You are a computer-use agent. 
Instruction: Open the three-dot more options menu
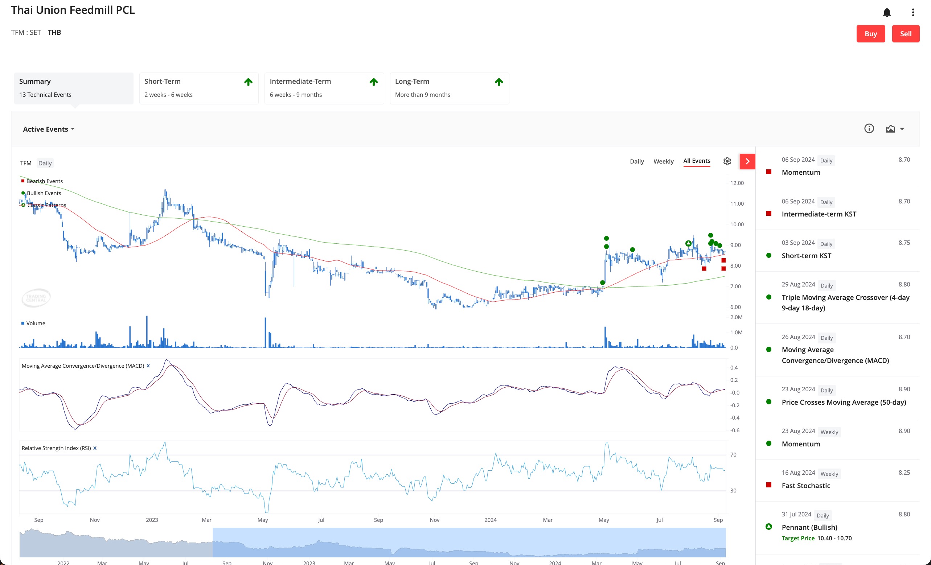point(913,12)
